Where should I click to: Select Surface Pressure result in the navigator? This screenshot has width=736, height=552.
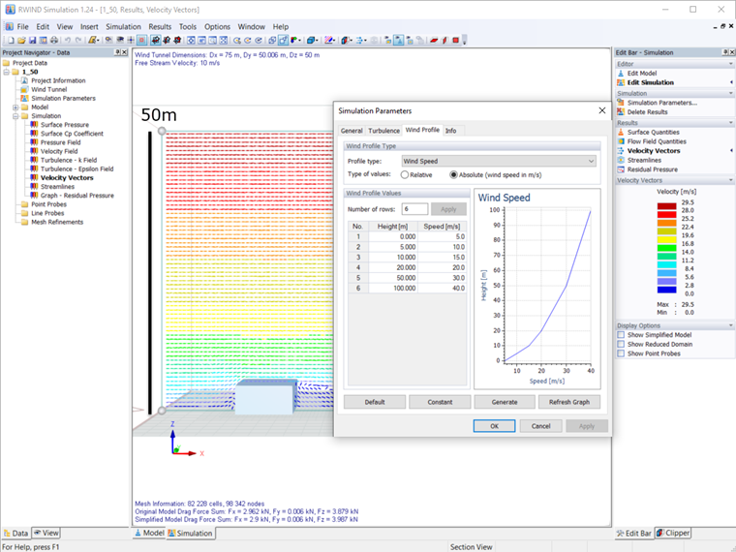[64, 125]
